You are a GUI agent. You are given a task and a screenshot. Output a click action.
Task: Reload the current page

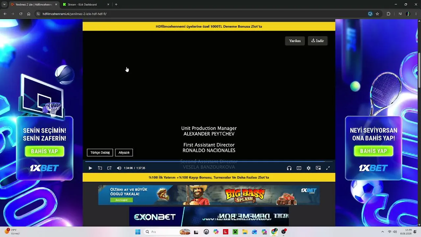[21, 14]
